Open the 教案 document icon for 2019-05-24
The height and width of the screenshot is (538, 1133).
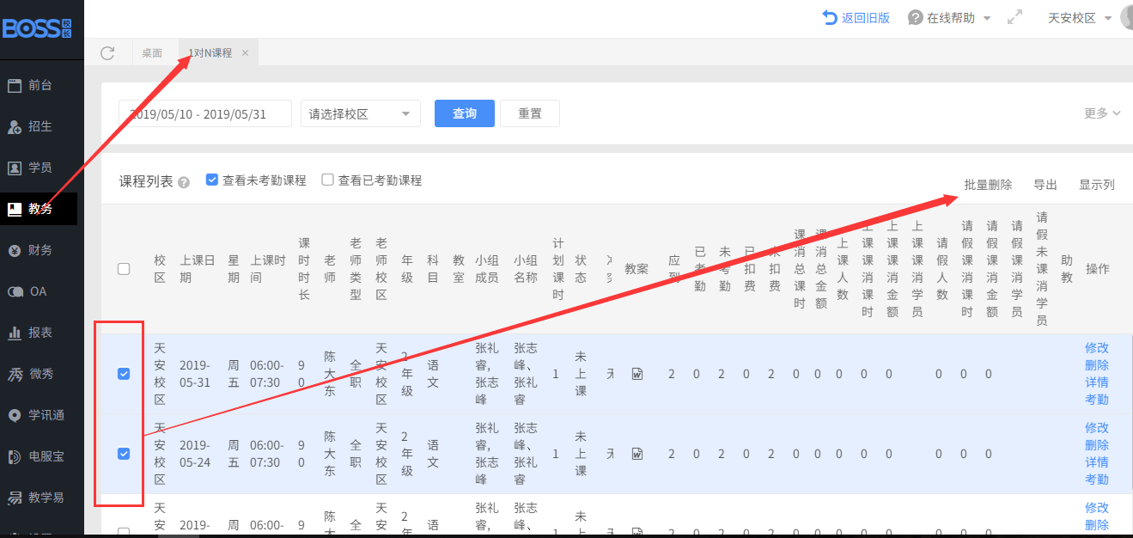pos(637,454)
